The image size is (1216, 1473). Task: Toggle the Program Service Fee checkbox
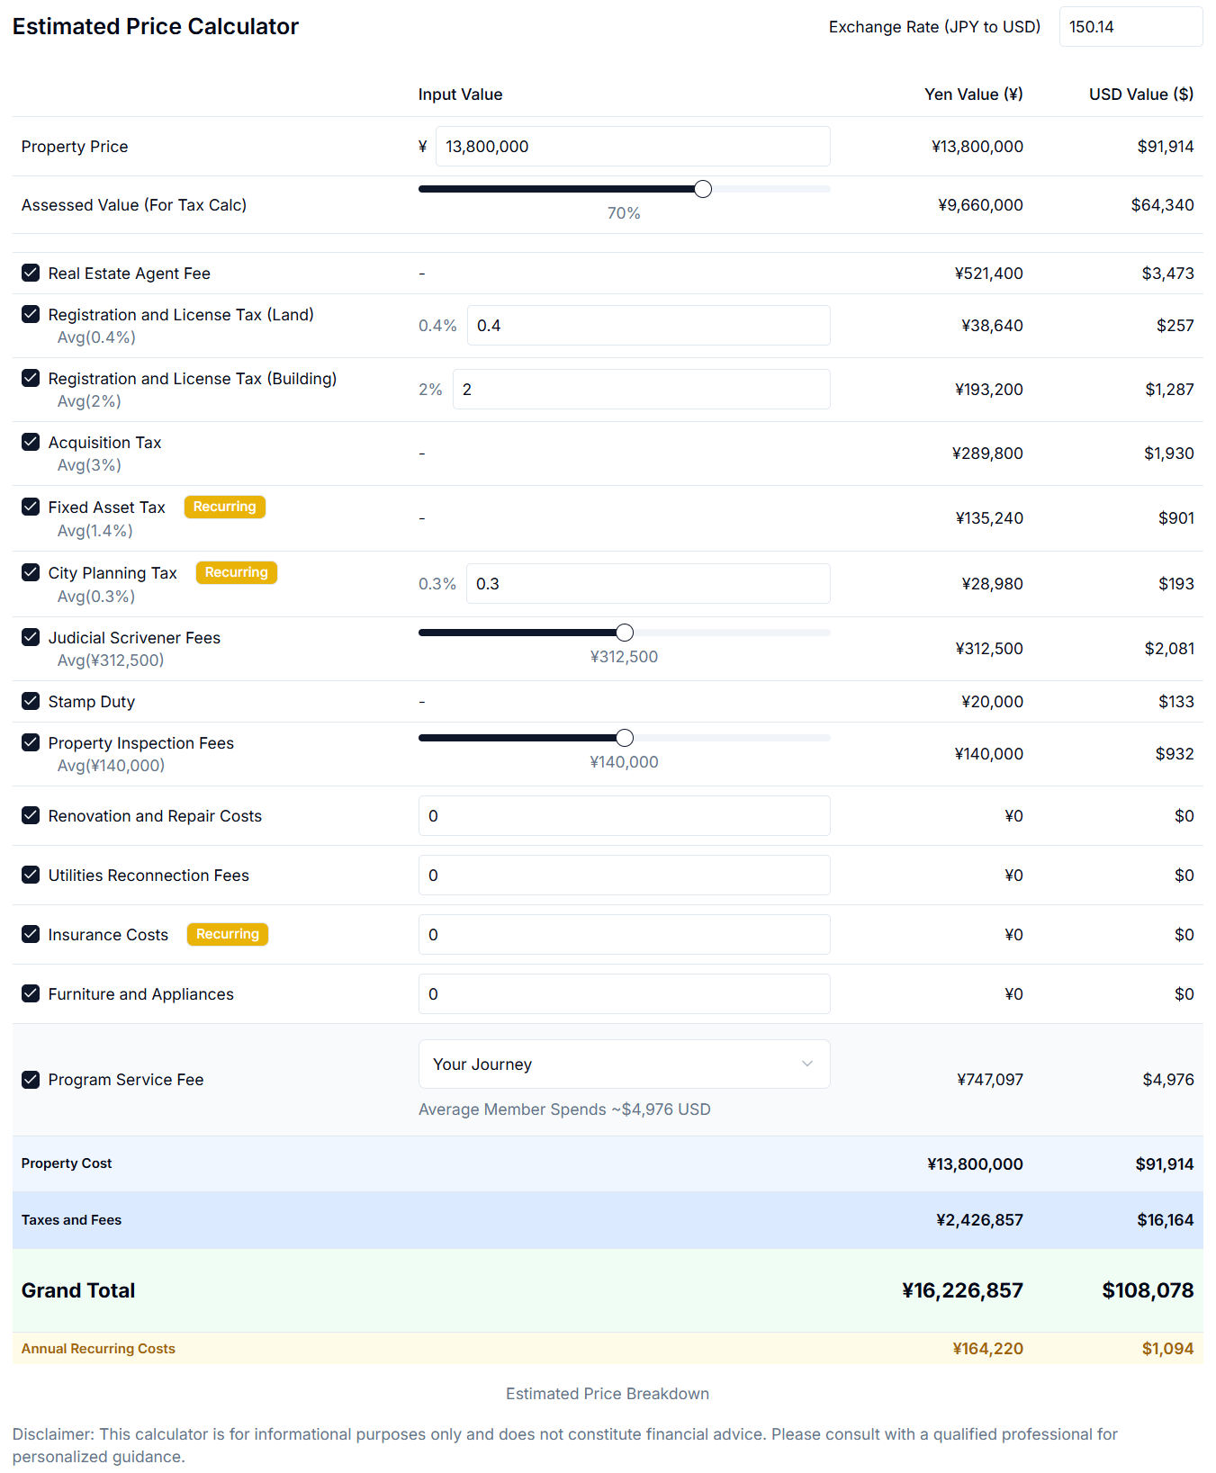pos(31,1079)
